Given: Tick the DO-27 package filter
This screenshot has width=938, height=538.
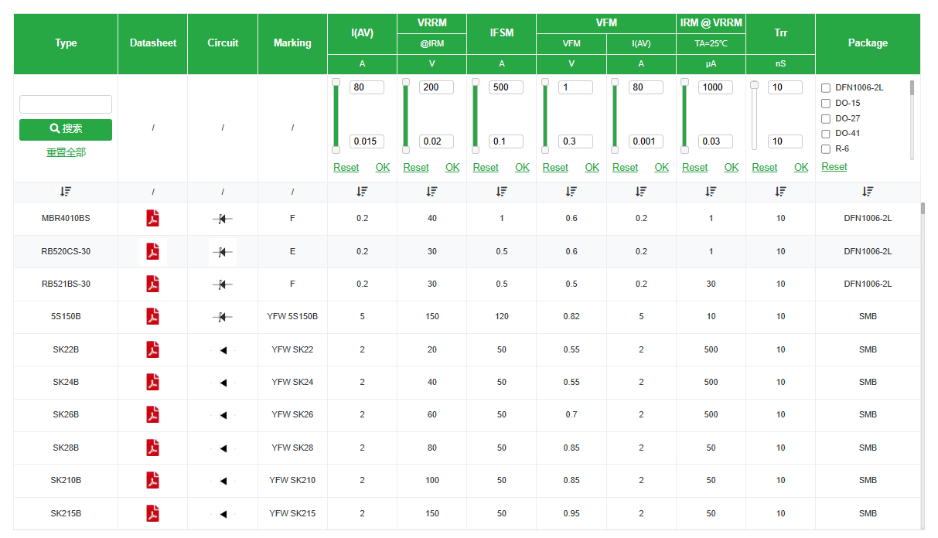Looking at the screenshot, I should click(826, 119).
